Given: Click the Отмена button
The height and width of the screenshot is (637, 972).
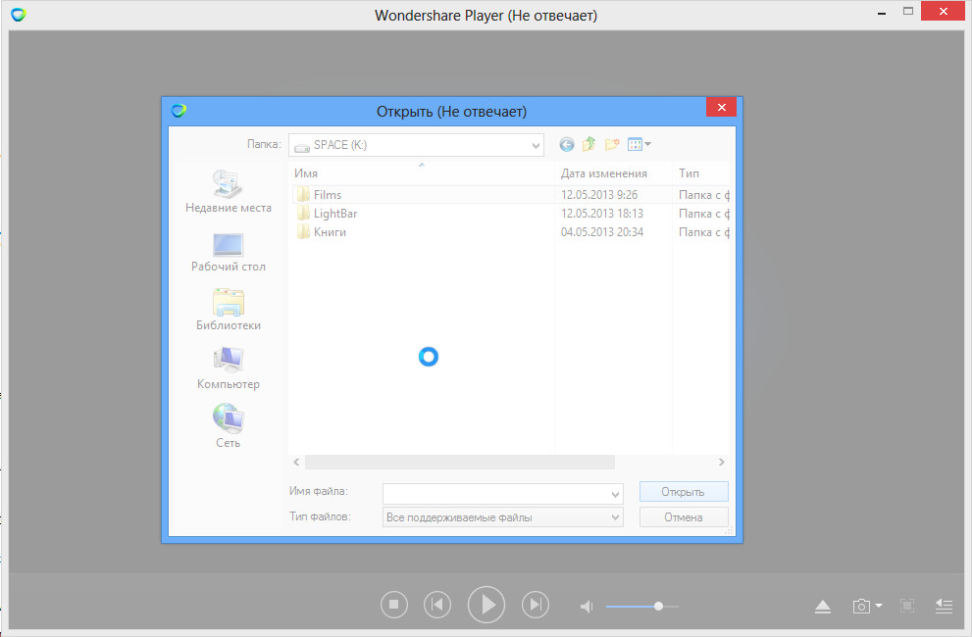Looking at the screenshot, I should pos(683,517).
